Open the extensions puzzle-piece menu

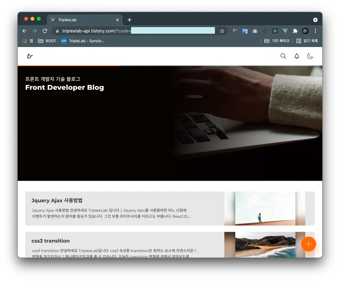[x=295, y=31]
